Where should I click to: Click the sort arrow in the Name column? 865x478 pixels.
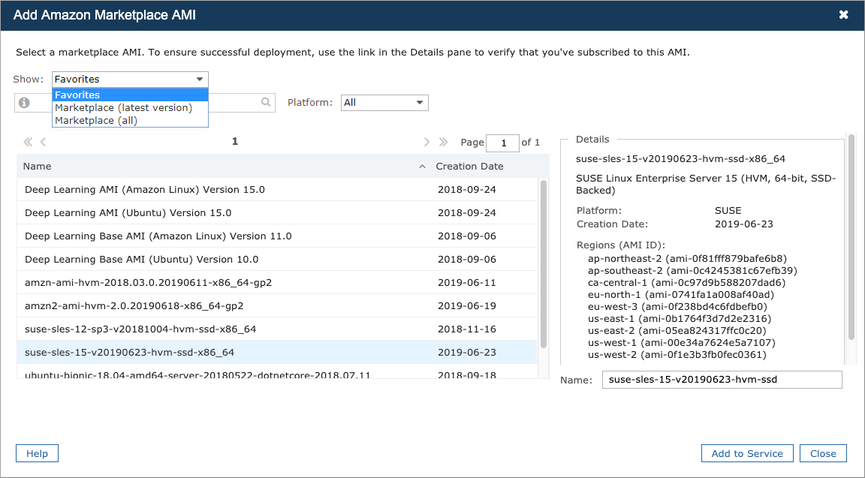pos(422,167)
